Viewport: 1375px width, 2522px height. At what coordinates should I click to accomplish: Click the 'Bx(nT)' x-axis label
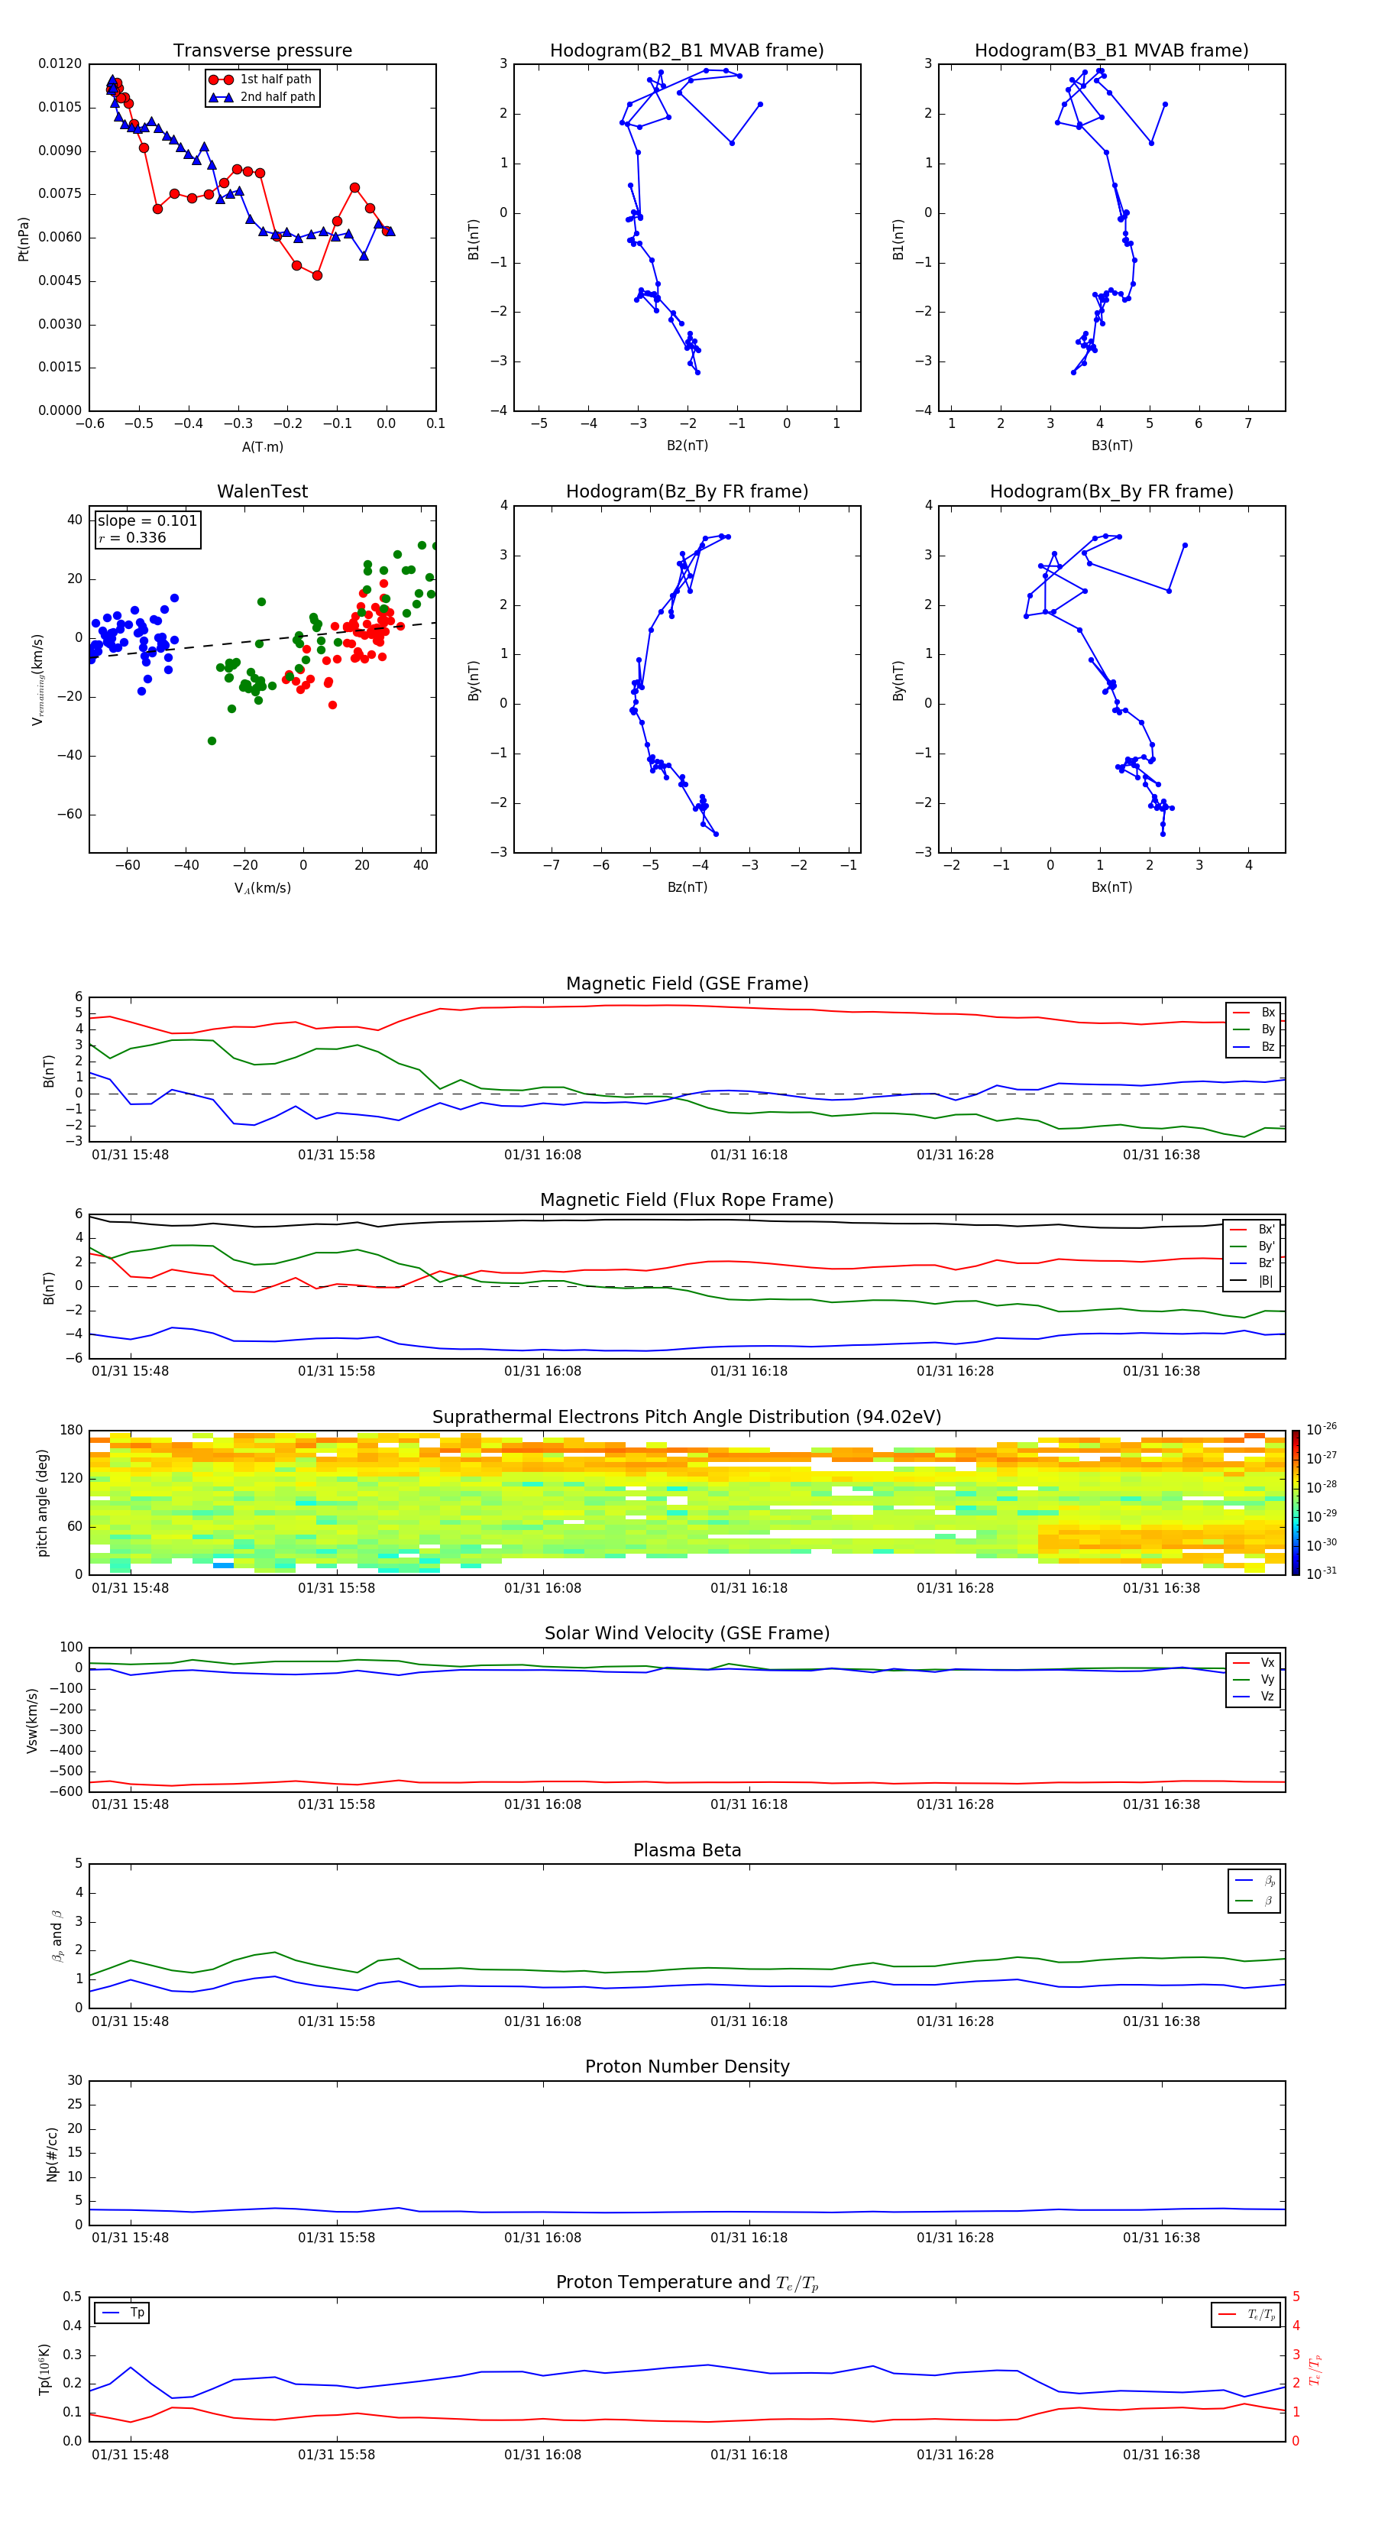point(1111,887)
